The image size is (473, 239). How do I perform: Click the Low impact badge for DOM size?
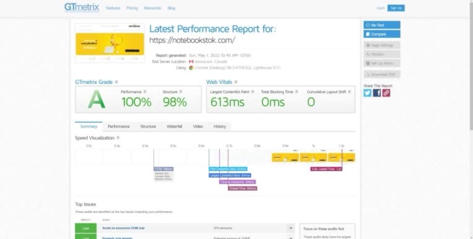tap(85, 228)
